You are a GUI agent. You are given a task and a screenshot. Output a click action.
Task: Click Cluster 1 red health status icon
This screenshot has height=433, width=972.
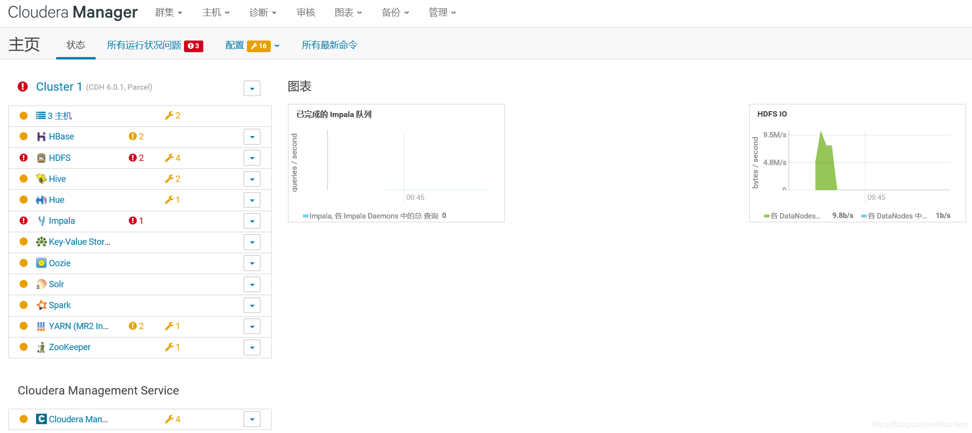23,87
